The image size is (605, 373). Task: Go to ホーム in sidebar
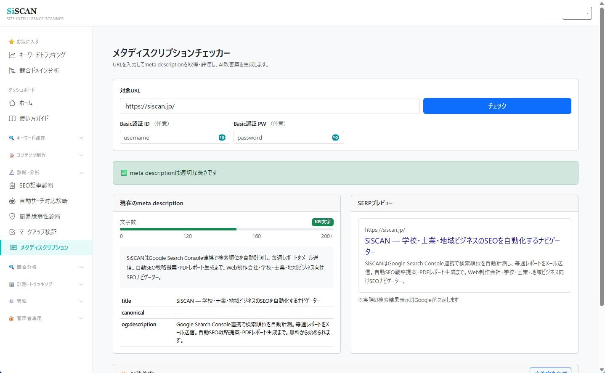(46, 103)
